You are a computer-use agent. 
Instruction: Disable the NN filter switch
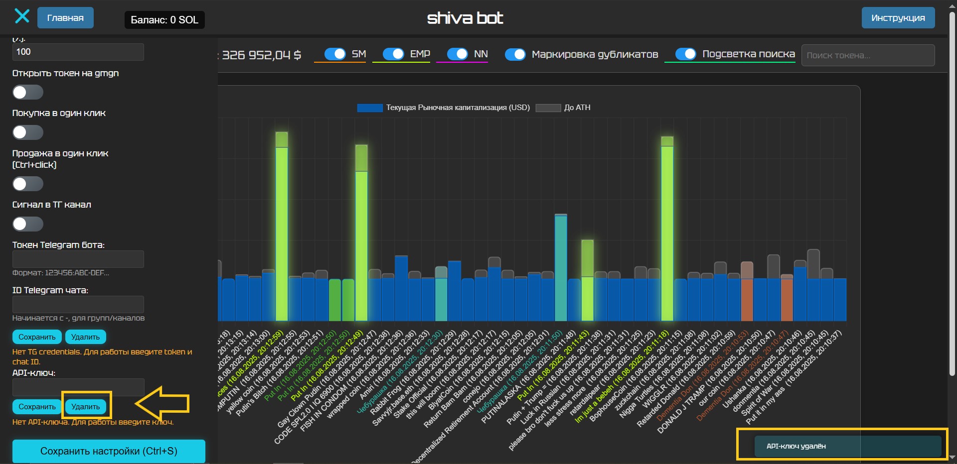pos(458,54)
